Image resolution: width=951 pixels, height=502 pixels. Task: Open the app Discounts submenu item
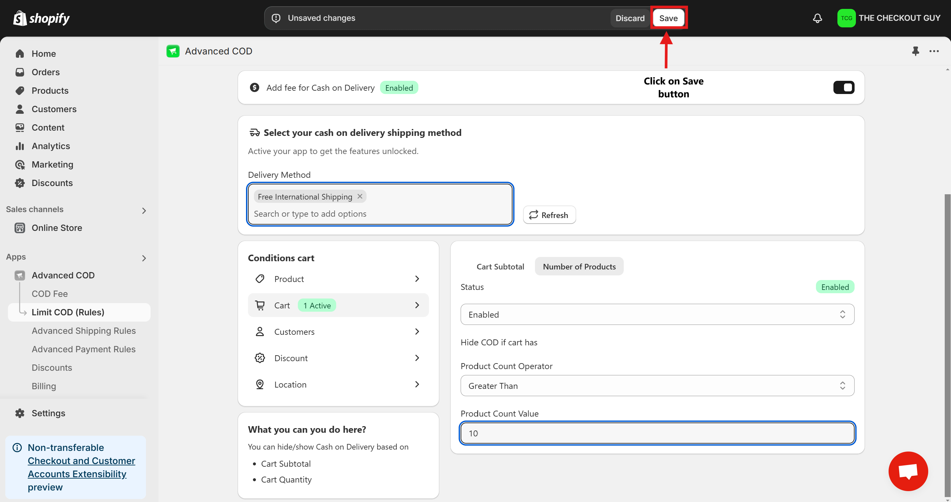[x=52, y=367]
